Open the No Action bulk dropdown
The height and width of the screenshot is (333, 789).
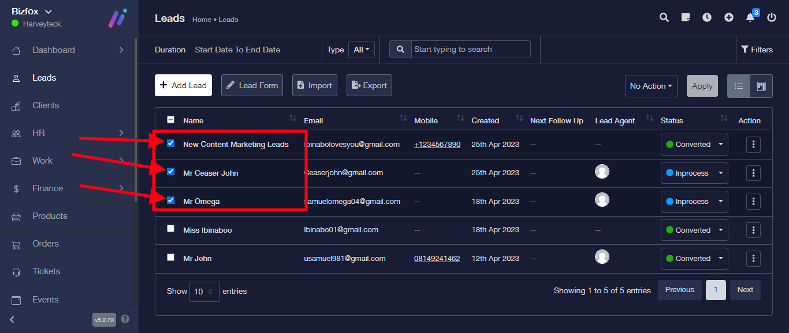tap(651, 86)
